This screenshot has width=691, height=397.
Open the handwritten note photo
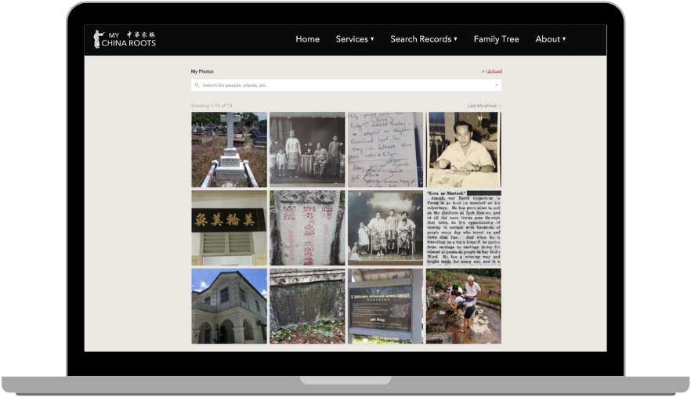click(x=385, y=150)
